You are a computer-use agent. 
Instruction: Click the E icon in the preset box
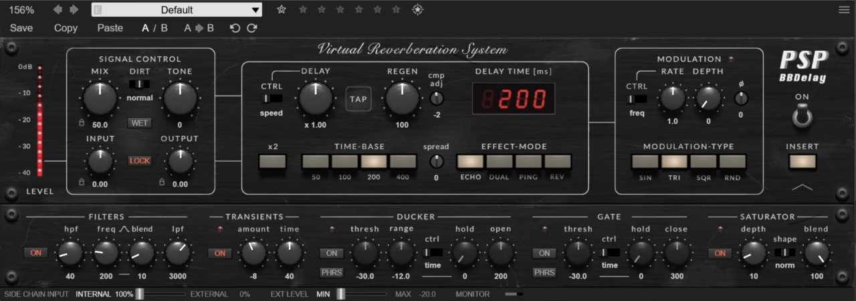(x=98, y=9)
